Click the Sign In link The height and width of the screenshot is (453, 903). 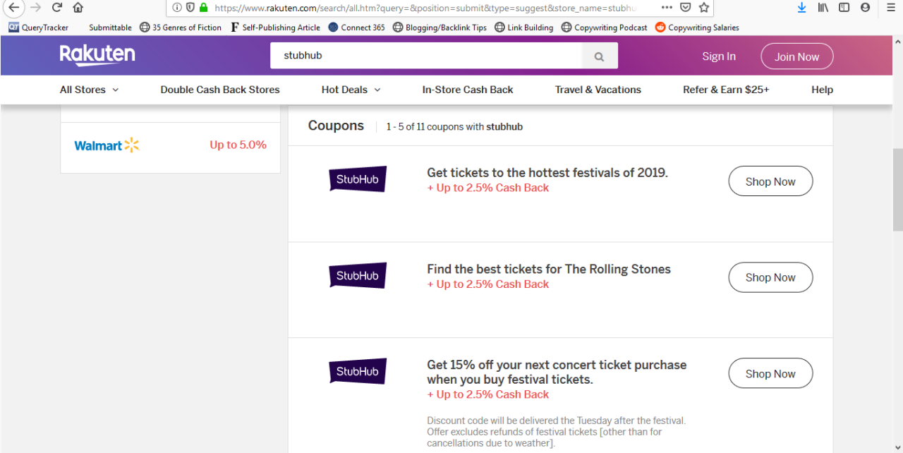[718, 56]
